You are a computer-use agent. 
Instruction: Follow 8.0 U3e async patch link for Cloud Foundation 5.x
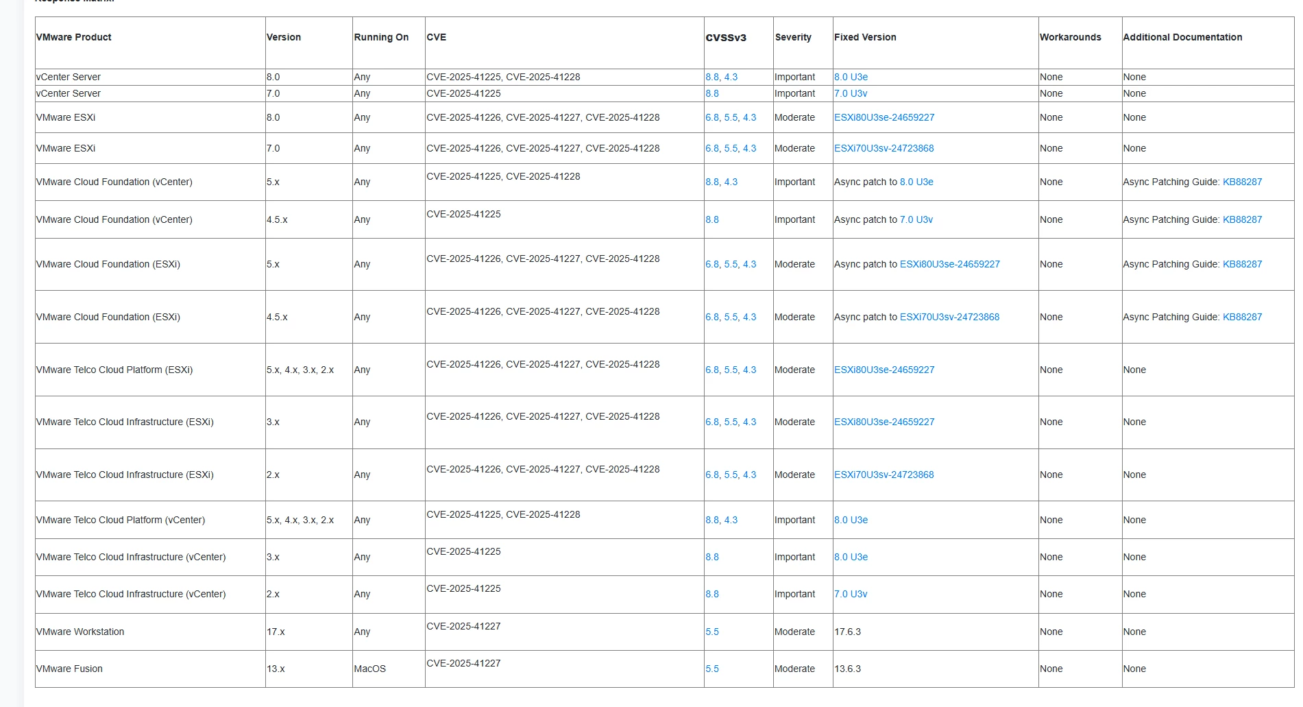coord(916,182)
